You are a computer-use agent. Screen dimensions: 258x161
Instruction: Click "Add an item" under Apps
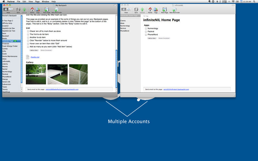[152, 38]
